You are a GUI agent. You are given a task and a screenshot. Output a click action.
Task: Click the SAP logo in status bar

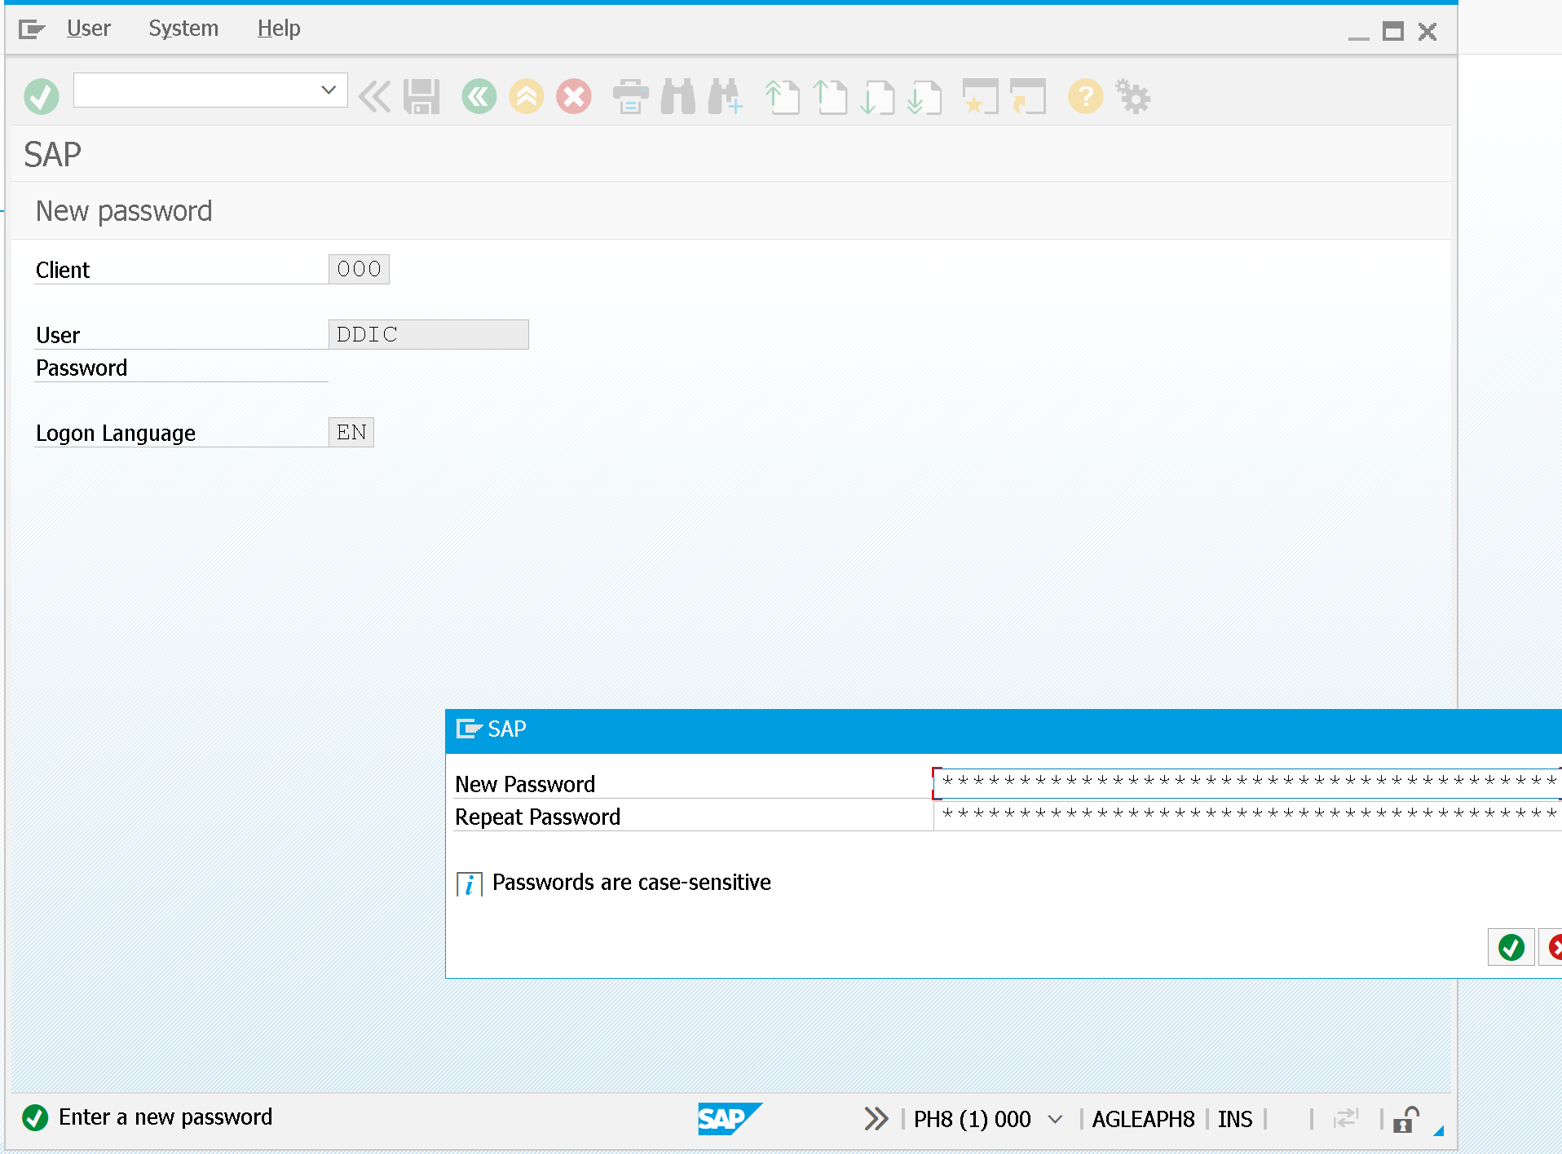[730, 1118]
